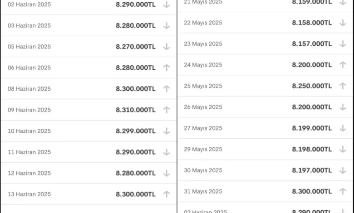Image resolution: width=354 pixels, height=213 pixels.
Task: Click the 25 Mayıs 2025 date entry
Action: 203,86
